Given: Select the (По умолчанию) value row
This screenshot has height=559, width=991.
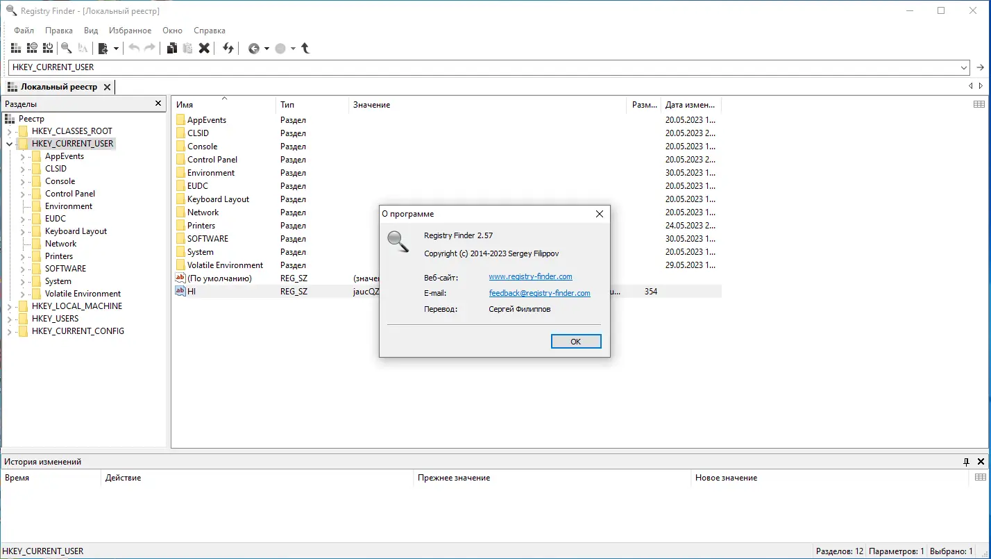Looking at the screenshot, I should point(447,278).
